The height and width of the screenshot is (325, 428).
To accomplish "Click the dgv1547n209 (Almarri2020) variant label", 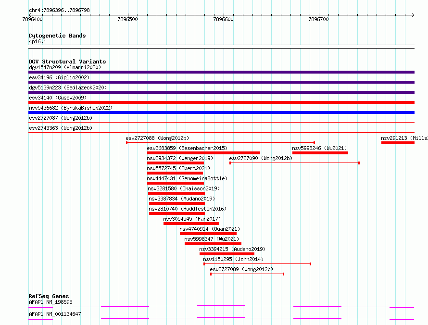I will tap(65, 67).
